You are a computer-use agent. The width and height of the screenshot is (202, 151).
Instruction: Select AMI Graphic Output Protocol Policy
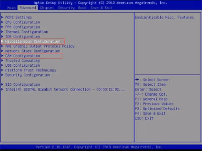40,46
